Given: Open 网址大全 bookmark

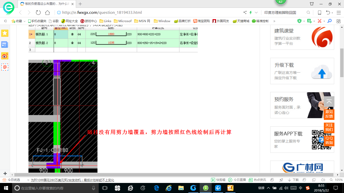Looking at the screenshot, I should (70, 21).
